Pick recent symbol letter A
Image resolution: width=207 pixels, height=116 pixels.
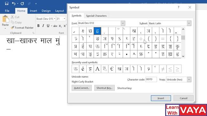pos(97,69)
